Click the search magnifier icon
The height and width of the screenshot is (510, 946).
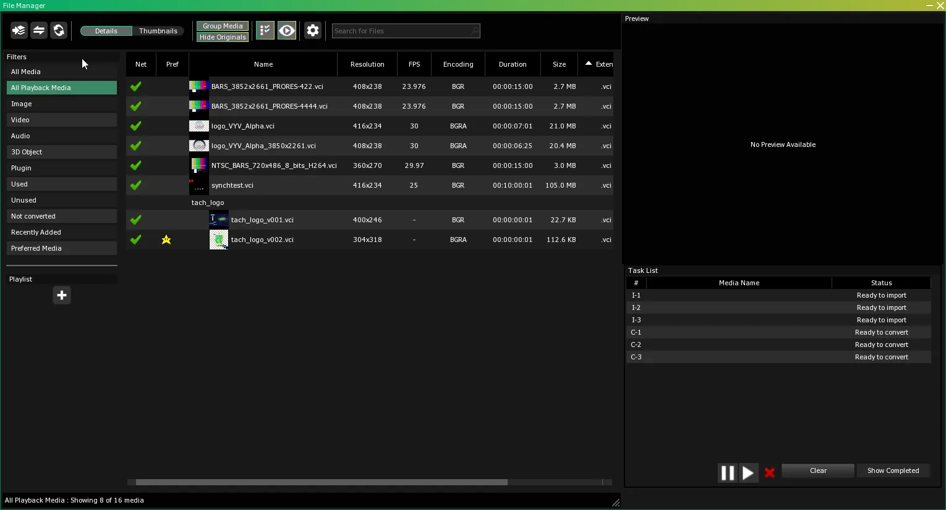pyautogui.click(x=474, y=31)
